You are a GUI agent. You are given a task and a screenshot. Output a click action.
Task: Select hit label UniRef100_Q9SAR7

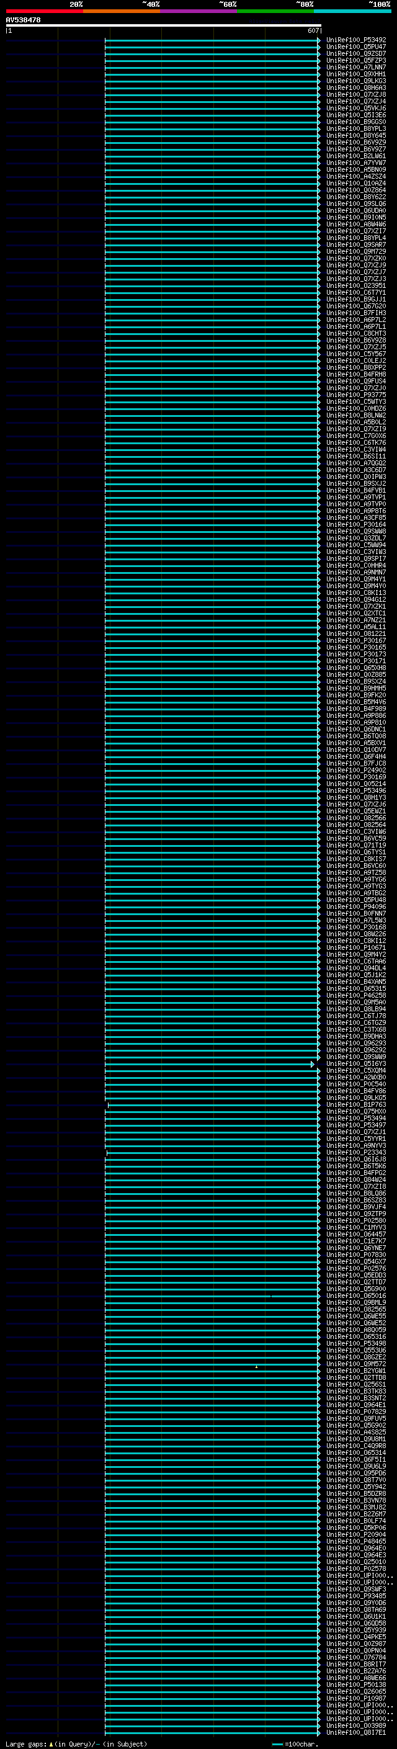(x=356, y=244)
